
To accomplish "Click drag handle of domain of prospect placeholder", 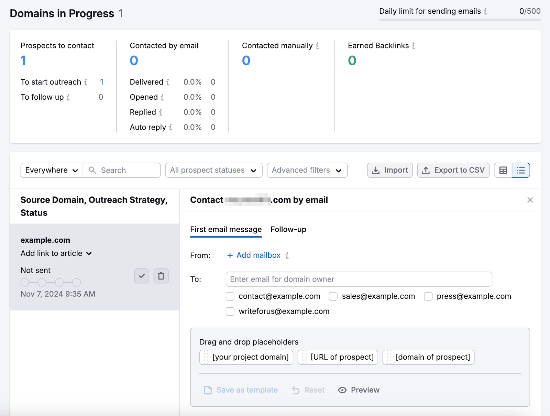I will [x=389, y=357].
